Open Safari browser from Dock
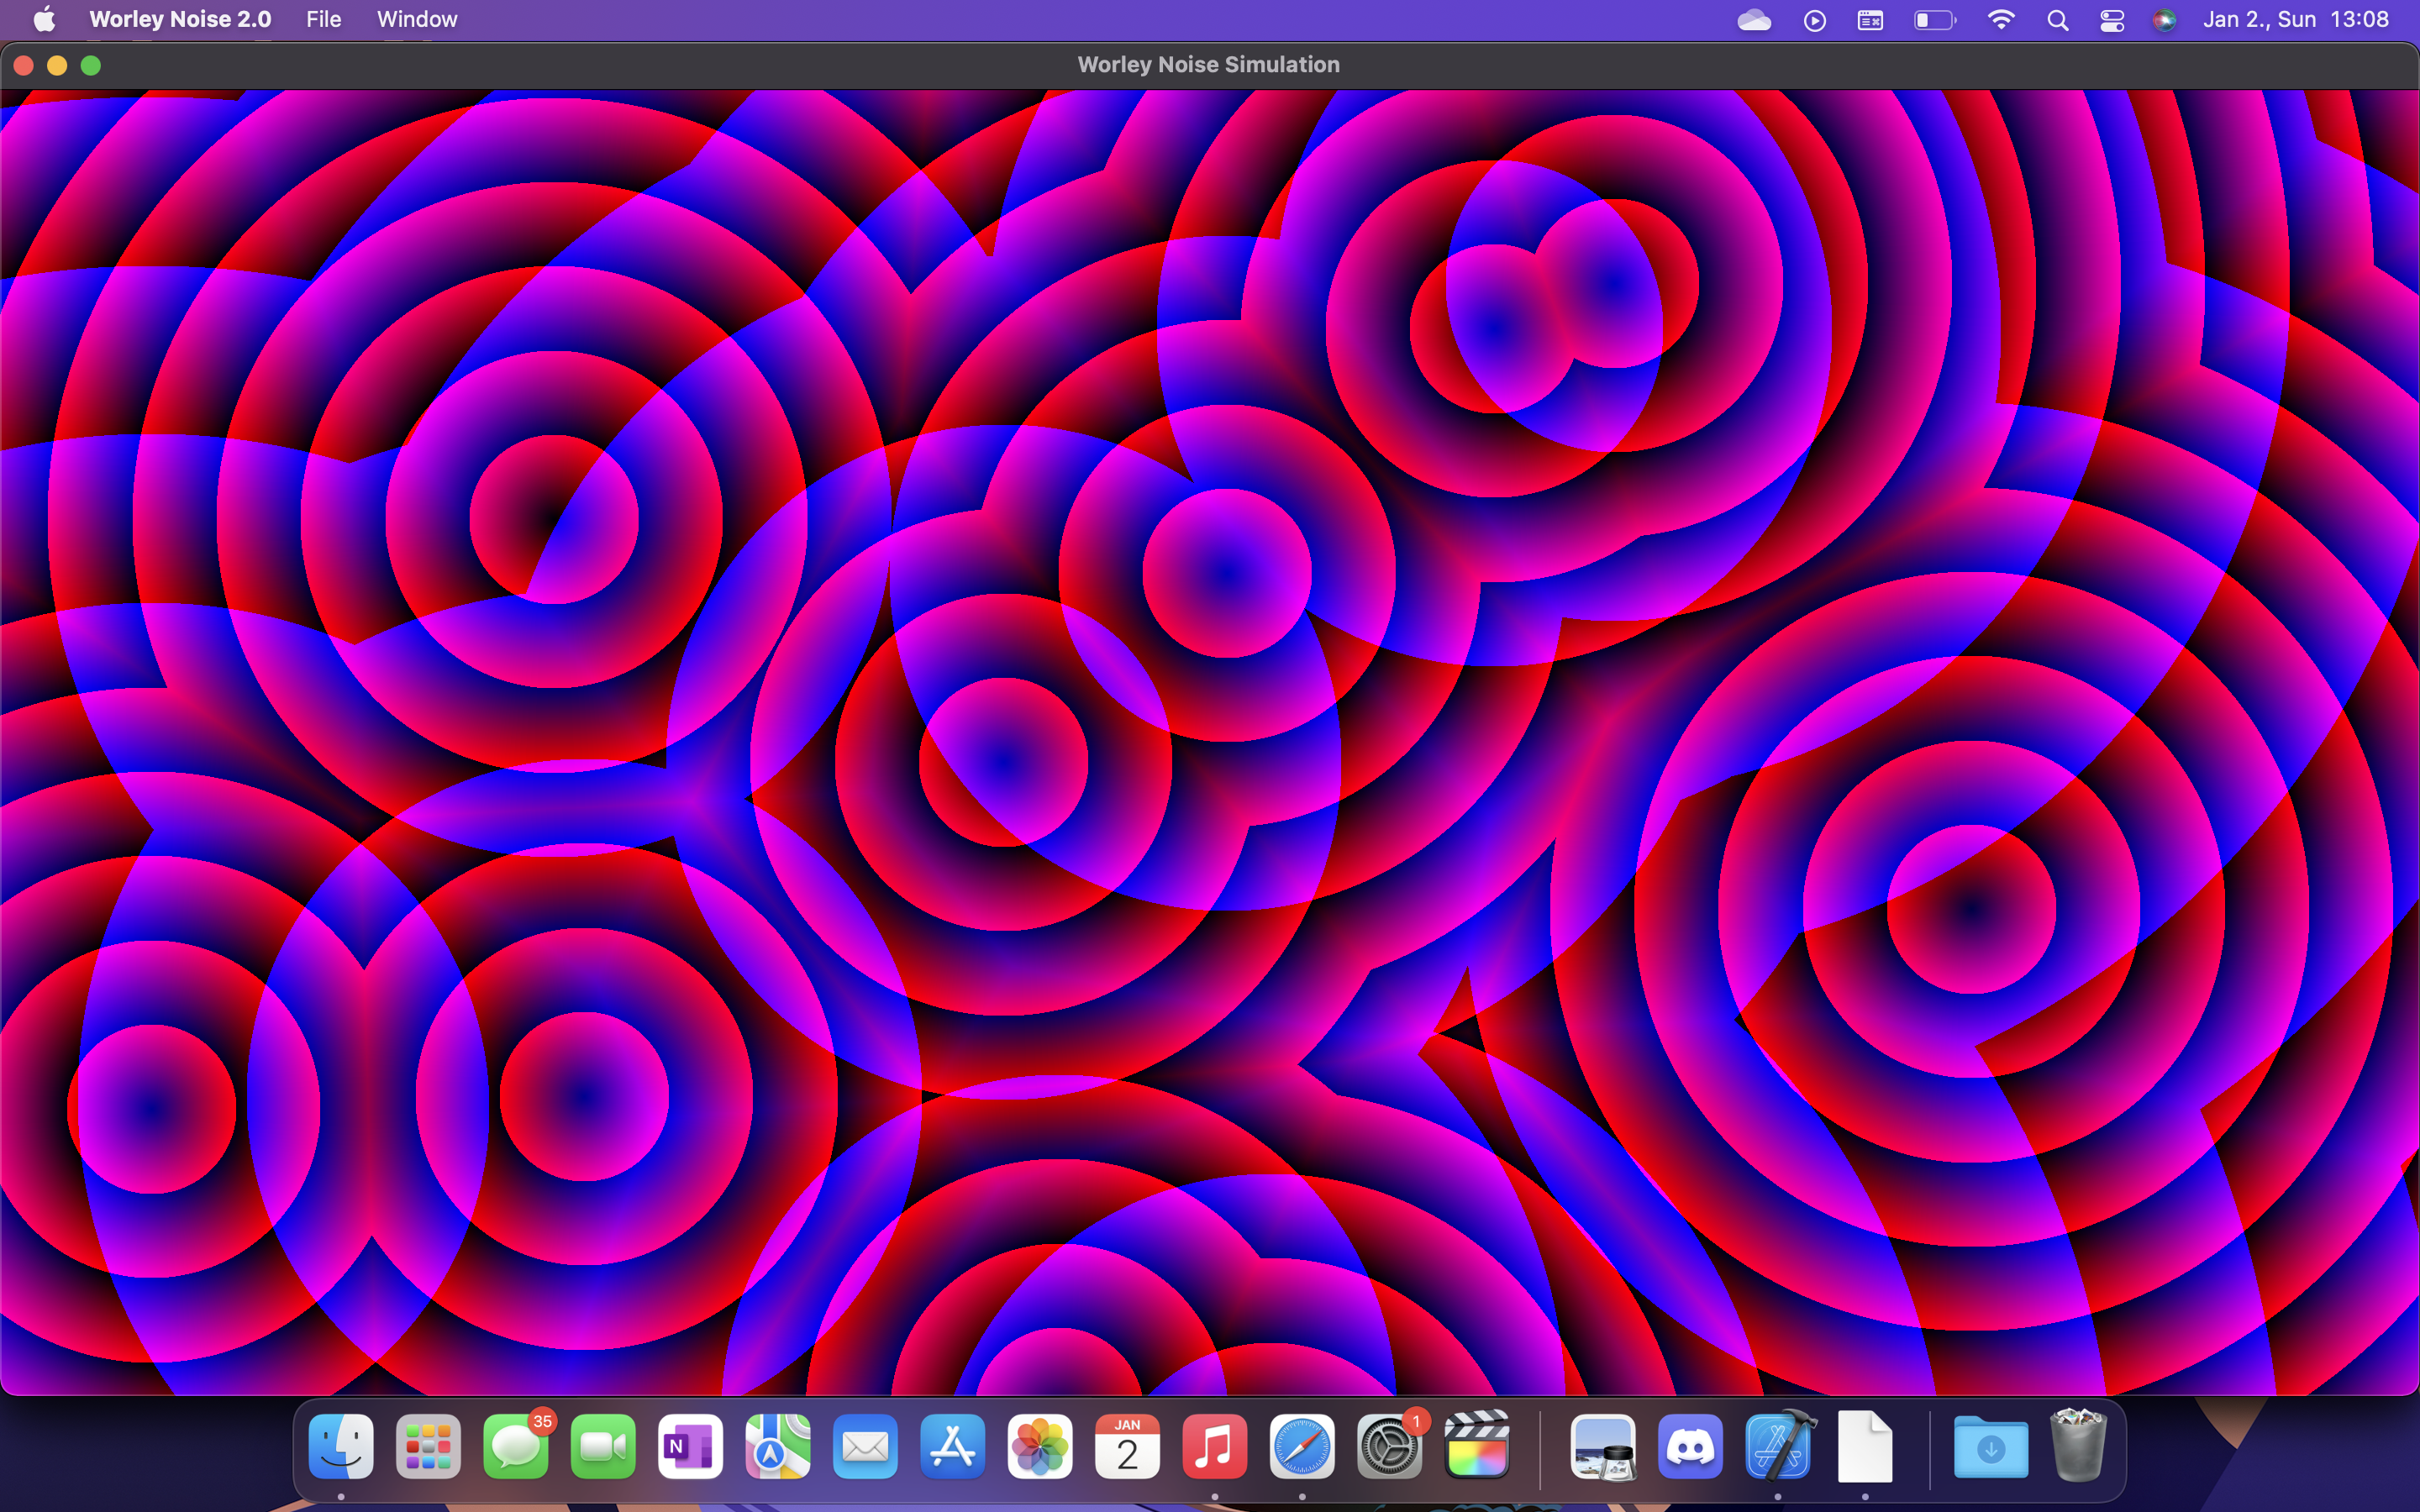The width and height of the screenshot is (2420, 1512). point(1302,1447)
